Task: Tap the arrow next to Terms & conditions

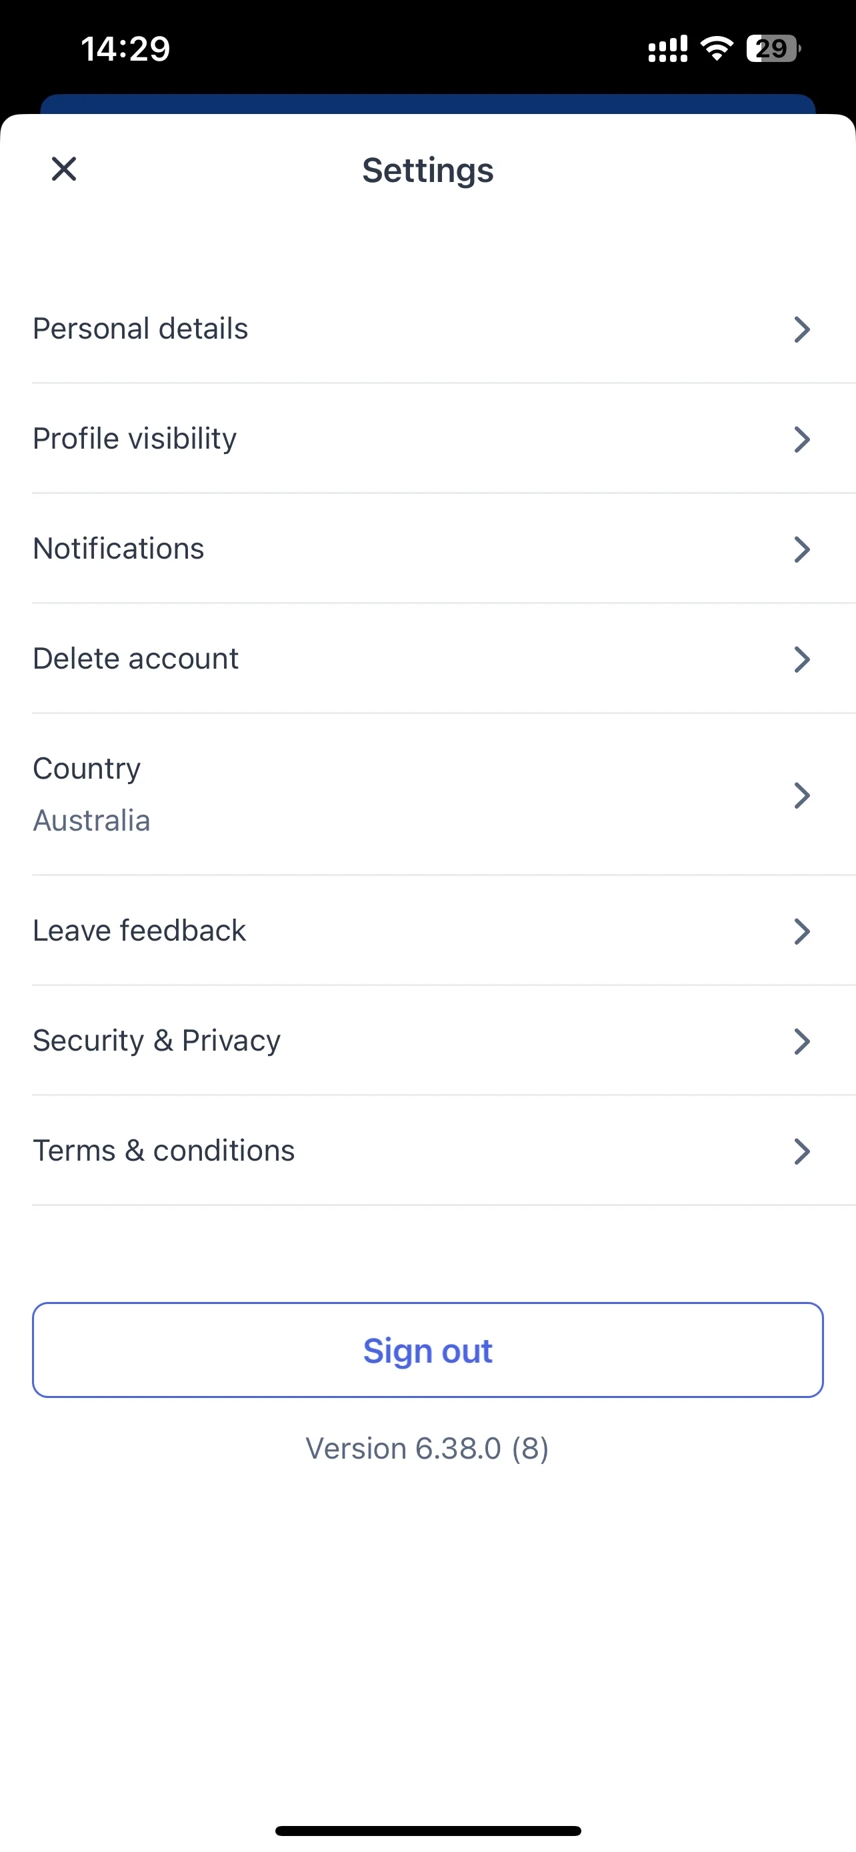Action: click(x=801, y=1151)
